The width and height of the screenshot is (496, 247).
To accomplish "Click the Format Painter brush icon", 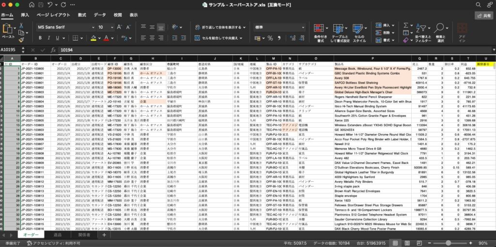I will click(21, 40).
